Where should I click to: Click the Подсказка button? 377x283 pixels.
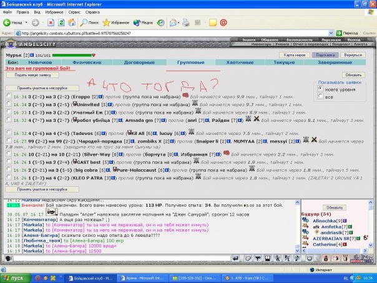coord(325,55)
